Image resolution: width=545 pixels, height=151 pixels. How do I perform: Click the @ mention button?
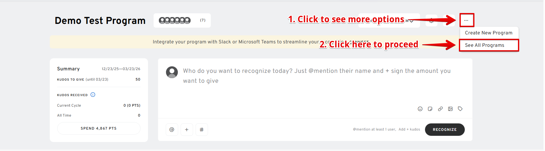coord(172,130)
